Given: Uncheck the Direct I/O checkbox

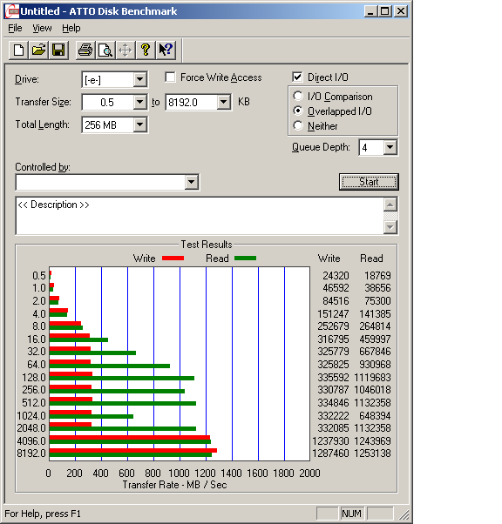Looking at the screenshot, I should click(x=297, y=77).
